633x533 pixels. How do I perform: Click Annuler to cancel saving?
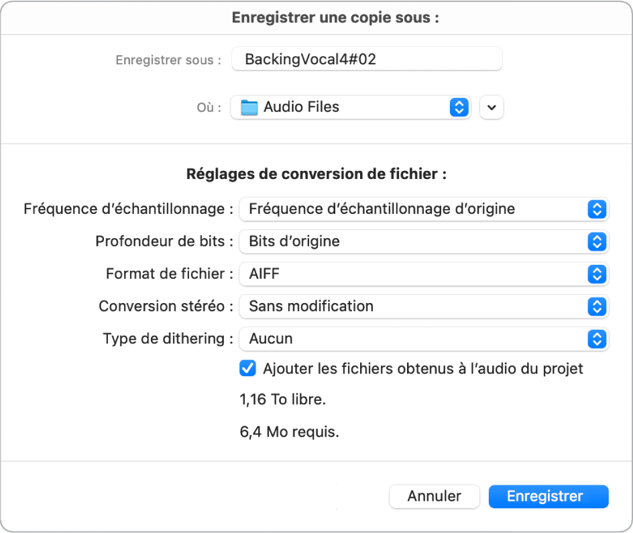[x=434, y=496]
